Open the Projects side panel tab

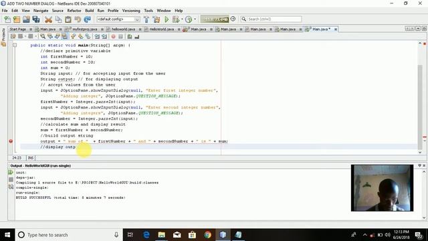coord(3,37)
